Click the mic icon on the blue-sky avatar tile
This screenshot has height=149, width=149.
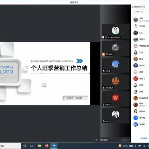(104, 71)
